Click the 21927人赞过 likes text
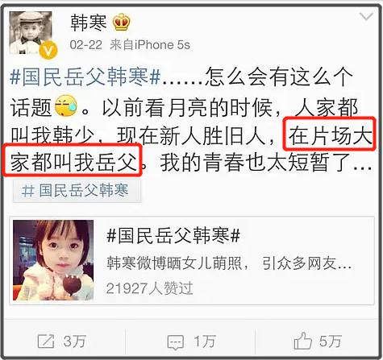This screenshot has height=360, width=383. point(150,288)
